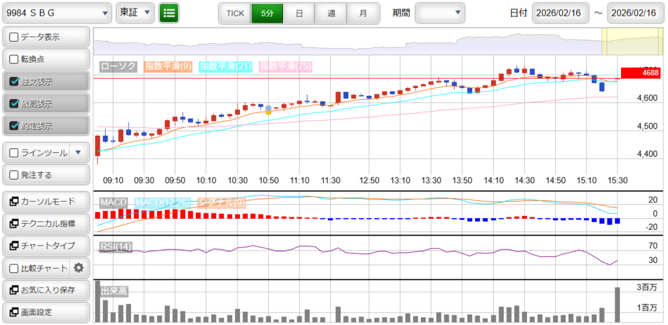
Task: Switch to the TICK chart tab
Action: click(x=234, y=12)
